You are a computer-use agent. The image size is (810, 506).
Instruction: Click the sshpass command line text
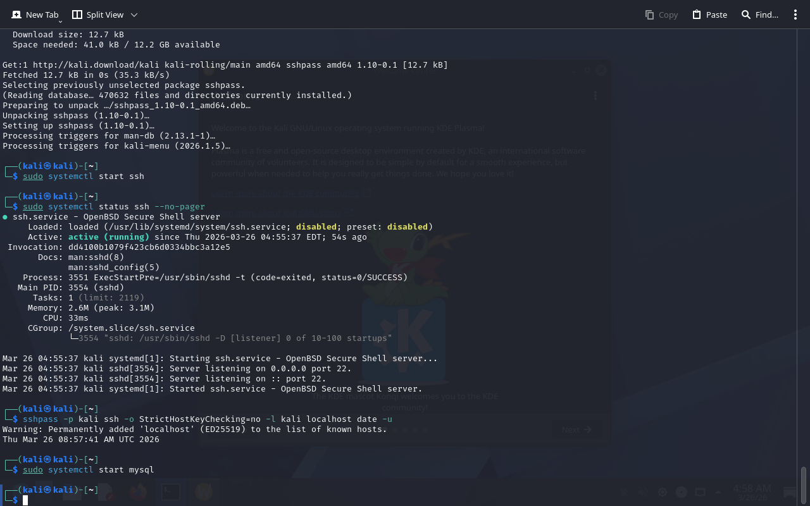pos(208,419)
